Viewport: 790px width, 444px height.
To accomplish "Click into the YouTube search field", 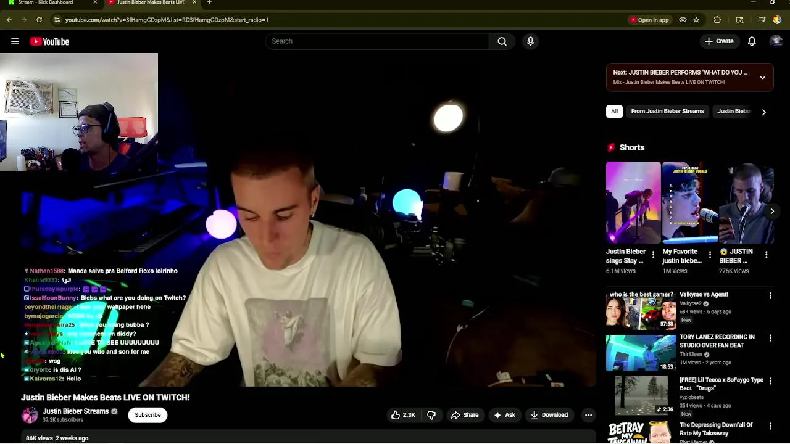I will coord(378,41).
